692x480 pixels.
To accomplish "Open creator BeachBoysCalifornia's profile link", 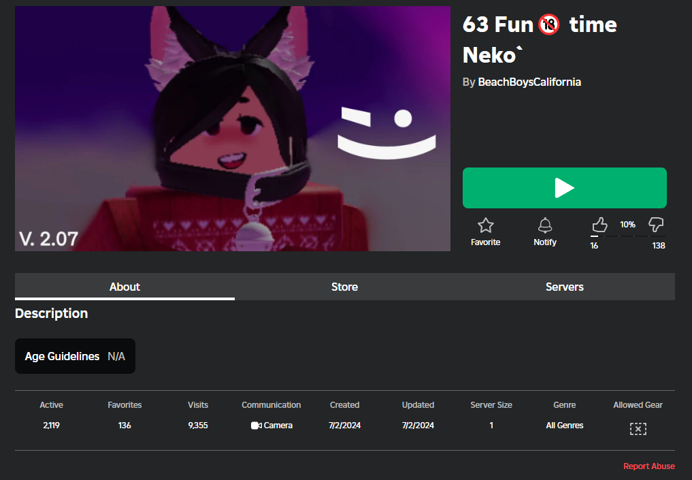I will tap(529, 82).
